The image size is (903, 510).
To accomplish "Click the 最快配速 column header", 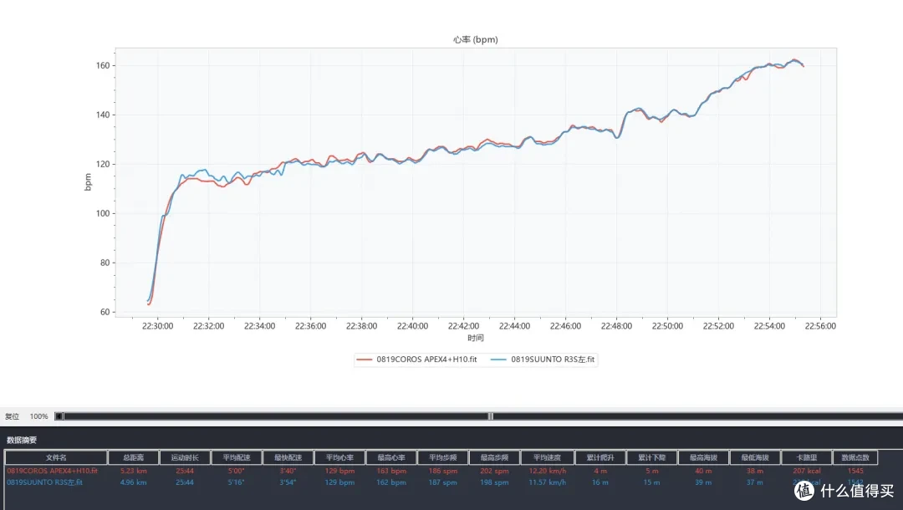I will tap(288, 457).
